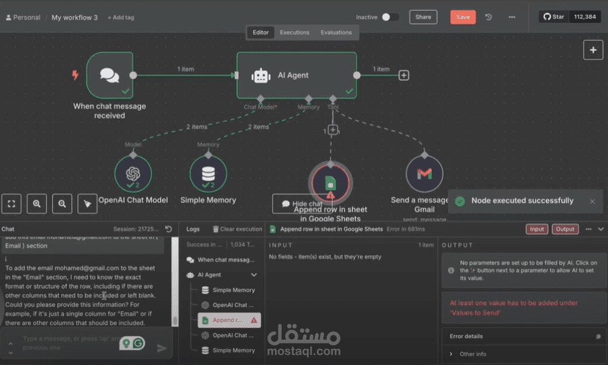The image size is (608, 365).
Task: Toggle the workflow Inactive switch
Action: [390, 17]
